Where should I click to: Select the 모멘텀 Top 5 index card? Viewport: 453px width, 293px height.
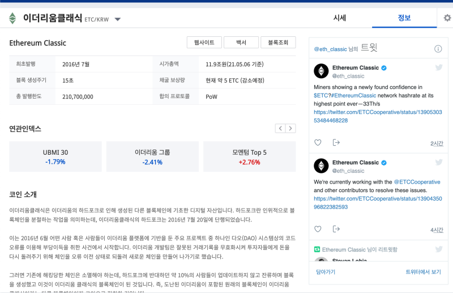tap(250, 156)
